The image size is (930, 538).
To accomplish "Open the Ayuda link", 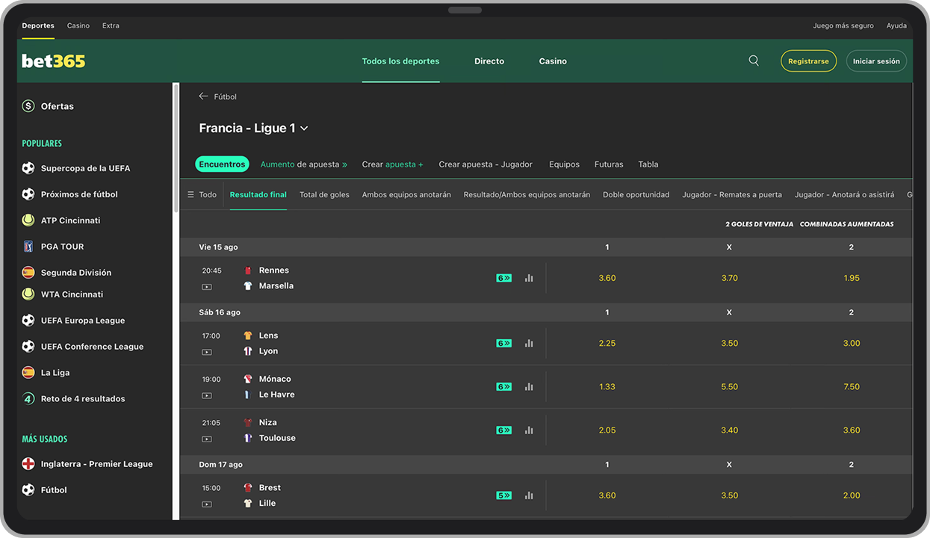I will (x=896, y=25).
